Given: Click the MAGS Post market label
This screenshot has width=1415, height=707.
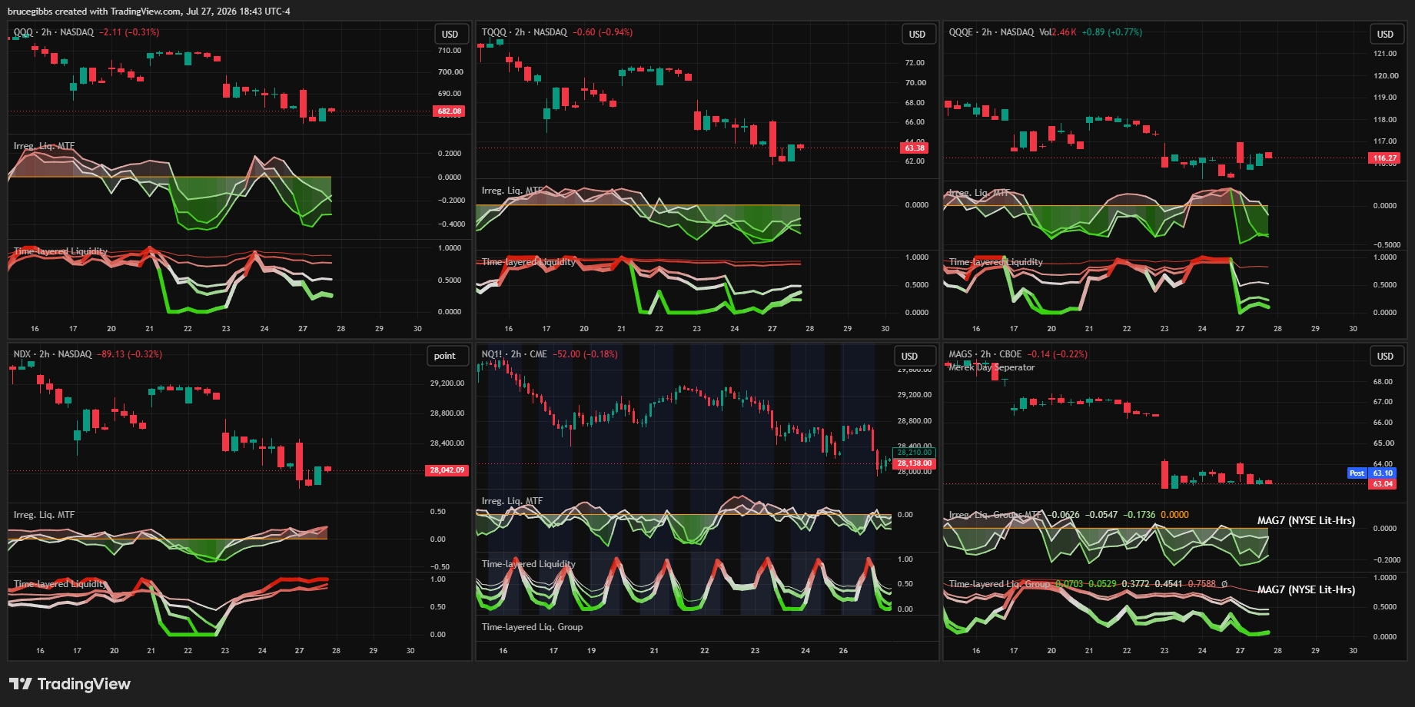Looking at the screenshot, I should (1357, 473).
